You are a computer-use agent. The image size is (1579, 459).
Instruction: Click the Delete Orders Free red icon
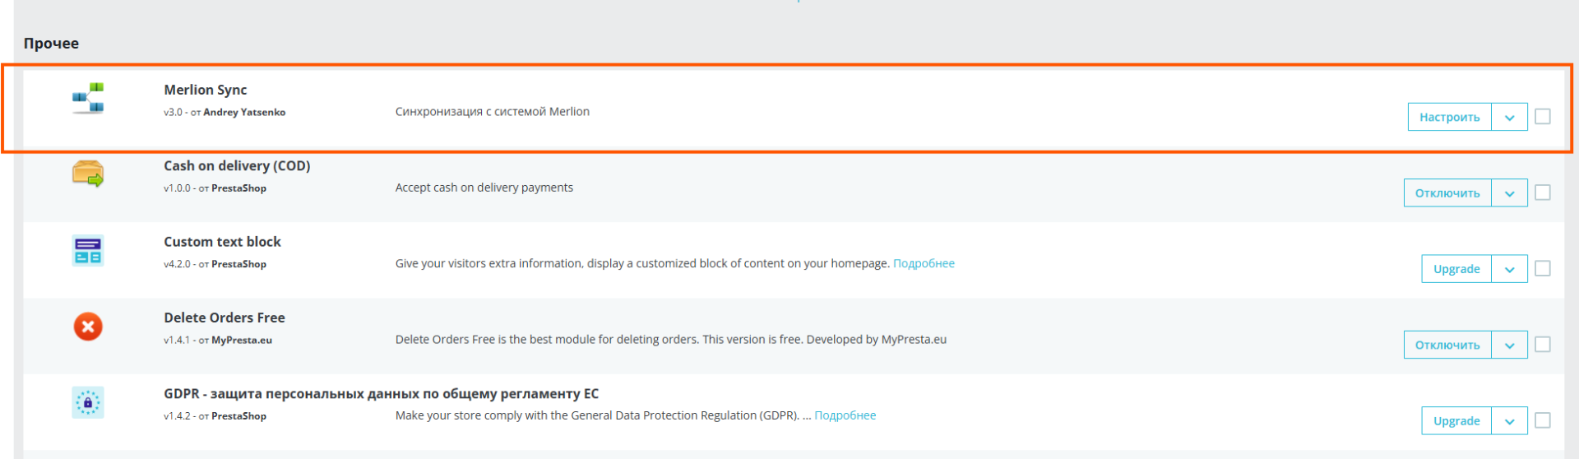88,327
